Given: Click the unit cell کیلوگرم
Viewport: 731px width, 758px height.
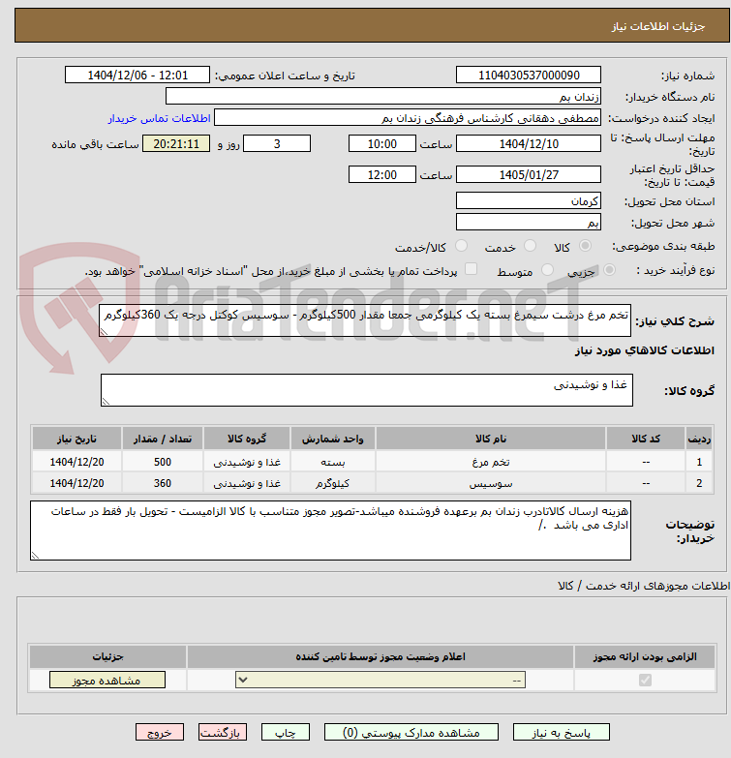Looking at the screenshot, I should point(333,483).
